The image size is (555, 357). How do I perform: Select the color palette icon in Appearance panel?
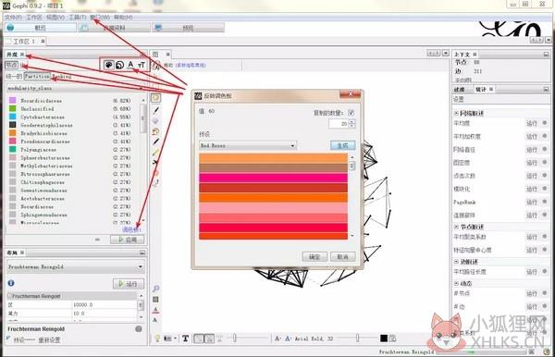(x=108, y=65)
